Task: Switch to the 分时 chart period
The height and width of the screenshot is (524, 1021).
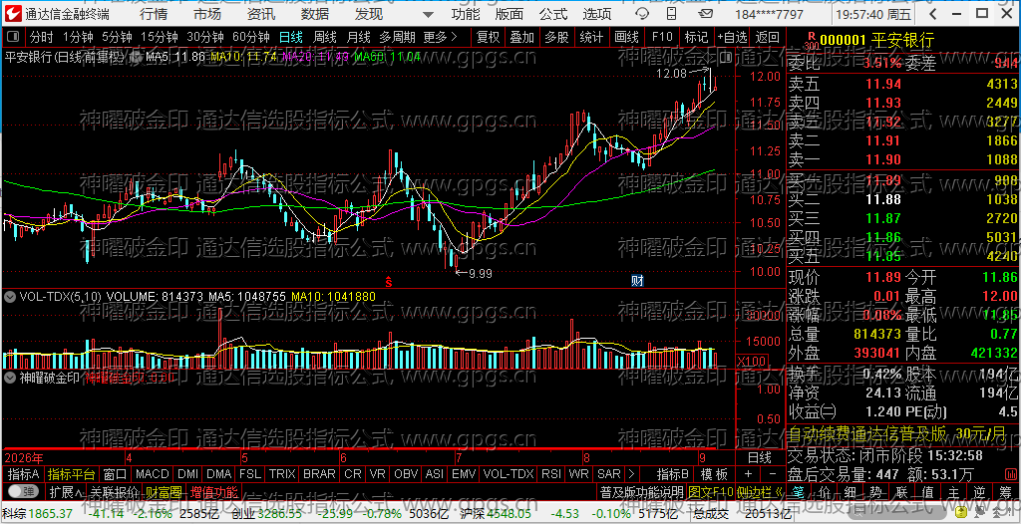Action: point(42,37)
